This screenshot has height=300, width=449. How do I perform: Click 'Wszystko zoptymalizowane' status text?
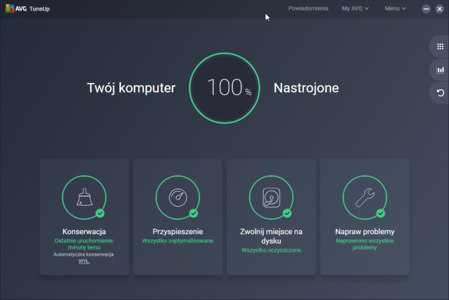[x=177, y=241]
